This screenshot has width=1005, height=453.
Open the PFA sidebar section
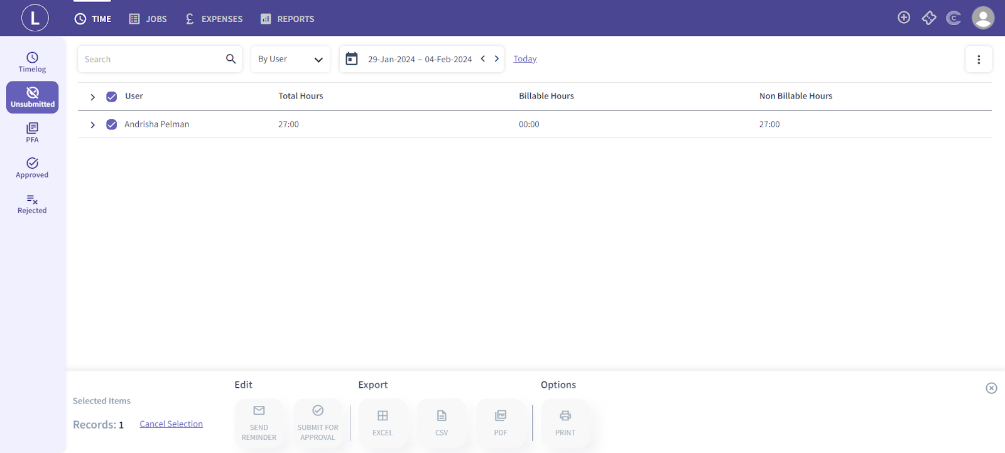pos(32,132)
